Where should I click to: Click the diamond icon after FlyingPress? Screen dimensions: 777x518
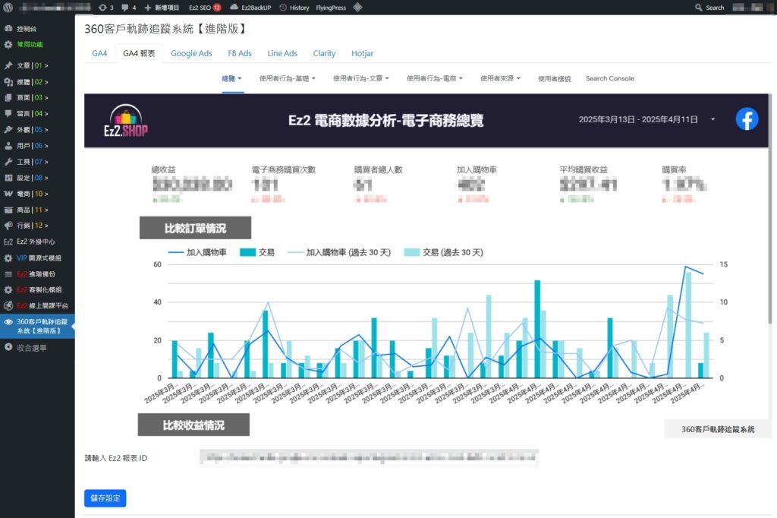(358, 8)
